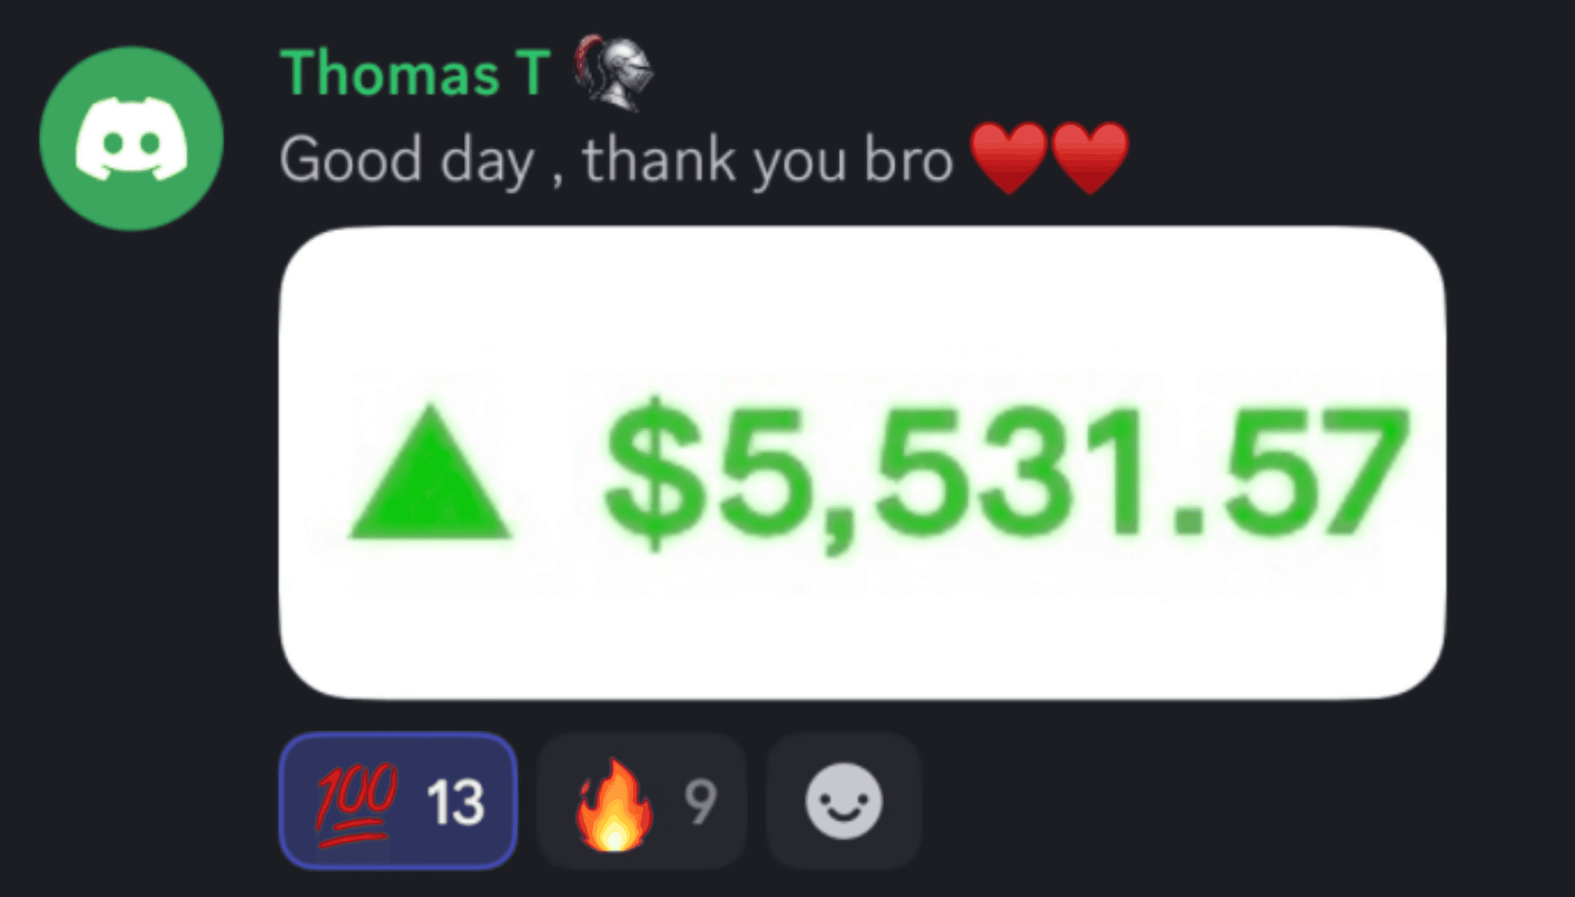1575x897 pixels.
Task: Click the reaction count 9
Action: (701, 801)
